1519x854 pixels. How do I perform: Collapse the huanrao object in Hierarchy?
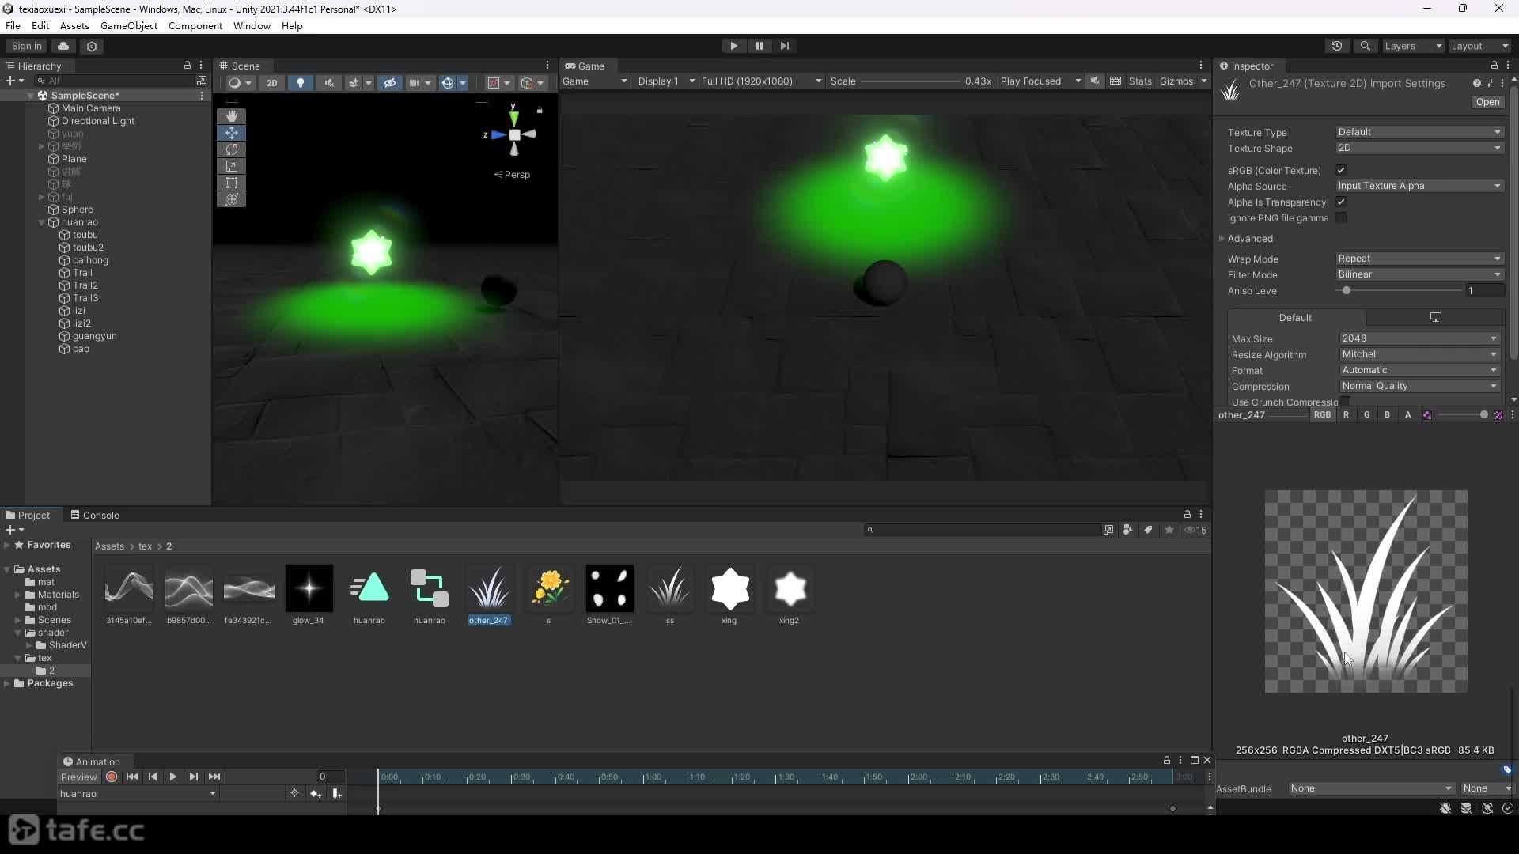point(41,222)
